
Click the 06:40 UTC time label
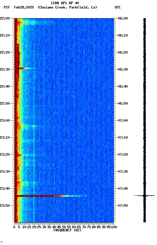pos(123,86)
